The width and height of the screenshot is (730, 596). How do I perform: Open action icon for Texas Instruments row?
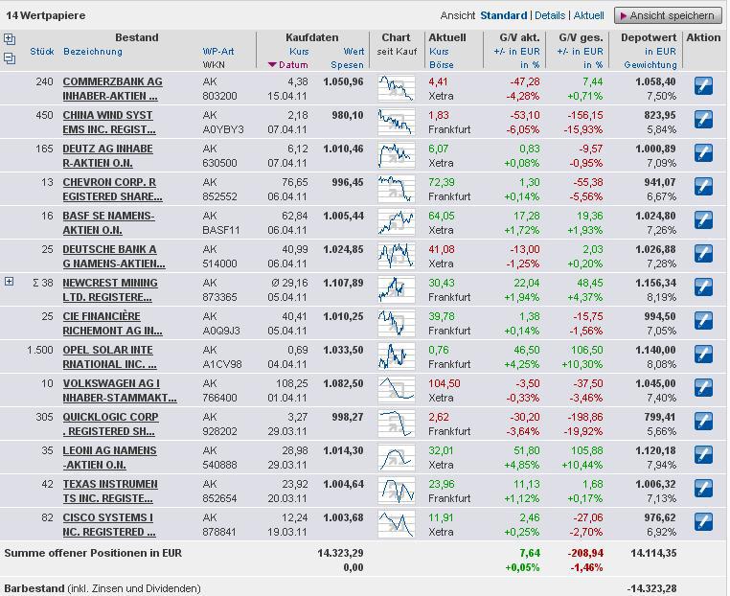point(703,489)
